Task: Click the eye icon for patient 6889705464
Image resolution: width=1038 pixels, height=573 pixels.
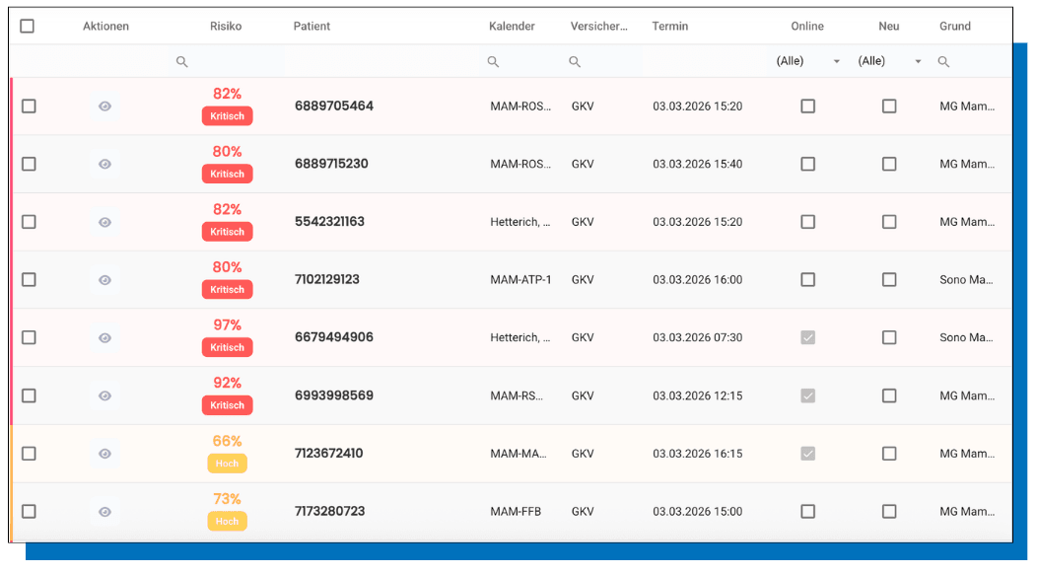Action: tap(104, 107)
